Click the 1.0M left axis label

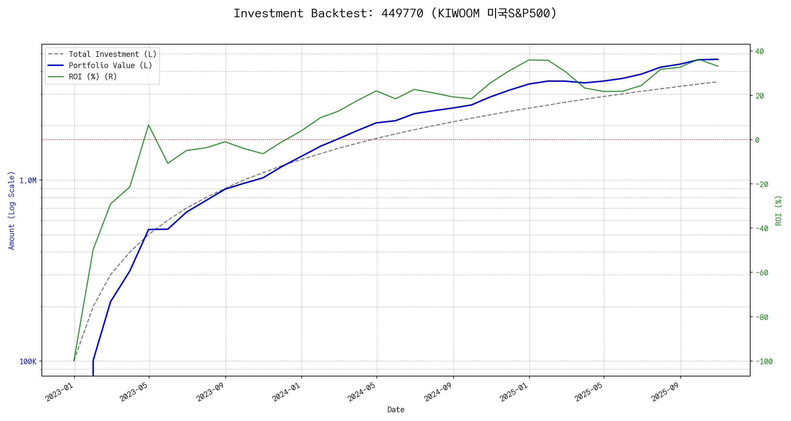28,181
